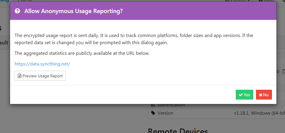Click the question mark icon in dialog header
The height and width of the screenshot is (133, 285).
click(17, 11)
